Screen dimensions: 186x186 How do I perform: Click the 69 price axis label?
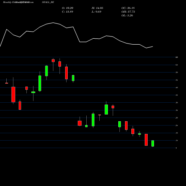[x=177, y=57]
